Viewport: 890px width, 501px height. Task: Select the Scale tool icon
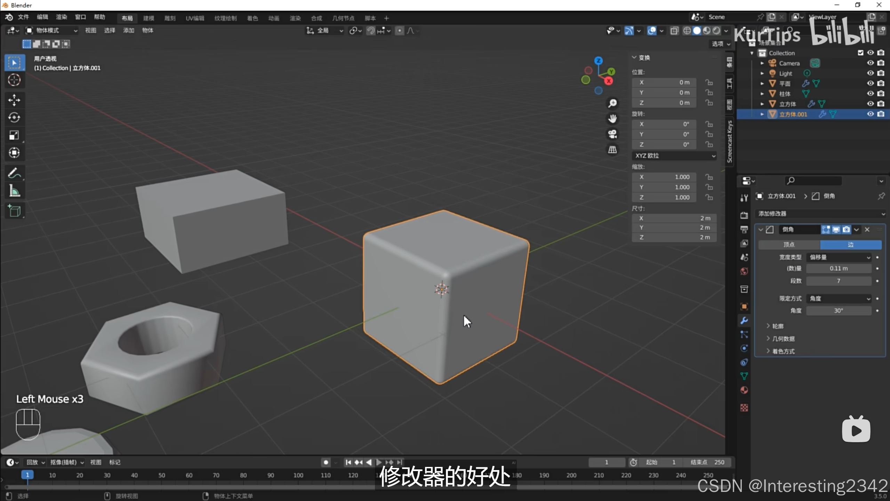click(14, 135)
